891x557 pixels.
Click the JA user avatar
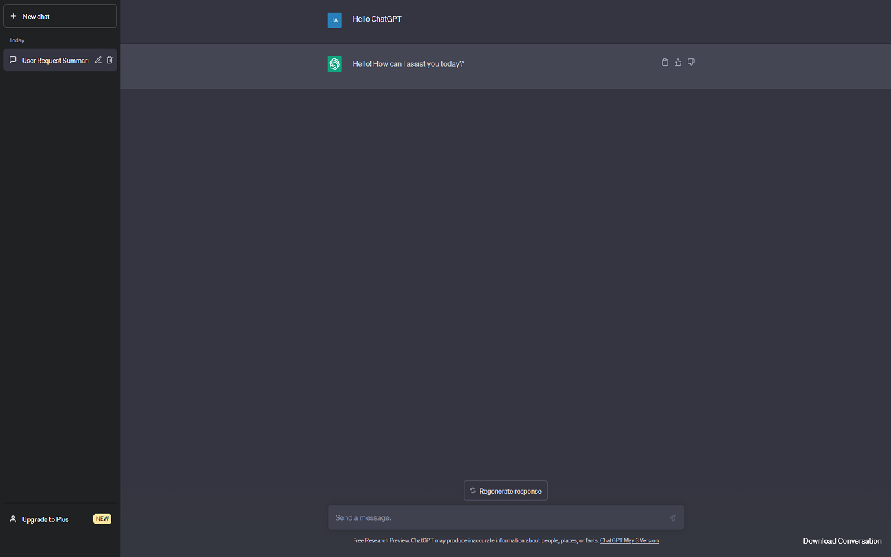pos(335,20)
